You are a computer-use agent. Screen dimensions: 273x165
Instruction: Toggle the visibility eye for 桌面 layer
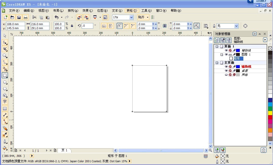[x=226, y=71]
